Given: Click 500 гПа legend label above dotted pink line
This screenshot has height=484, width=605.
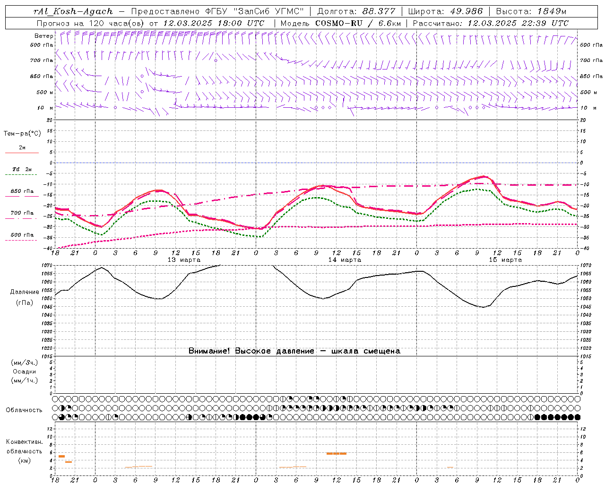Looking at the screenshot, I should point(22,235).
